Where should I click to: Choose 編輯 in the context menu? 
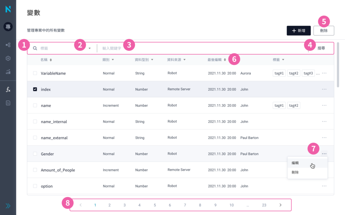307,163
